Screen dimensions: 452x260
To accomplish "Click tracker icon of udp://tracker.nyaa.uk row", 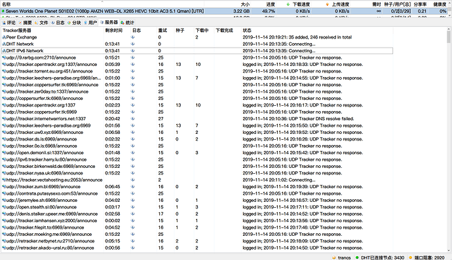I will coord(4,173).
